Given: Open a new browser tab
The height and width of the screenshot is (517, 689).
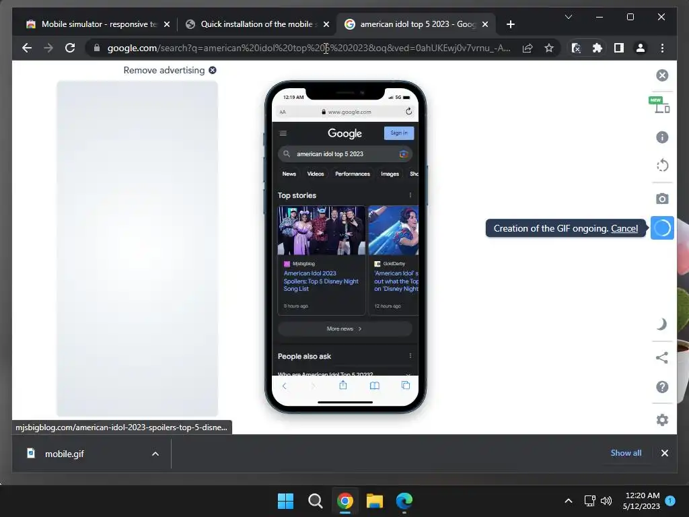Looking at the screenshot, I should 510,24.
